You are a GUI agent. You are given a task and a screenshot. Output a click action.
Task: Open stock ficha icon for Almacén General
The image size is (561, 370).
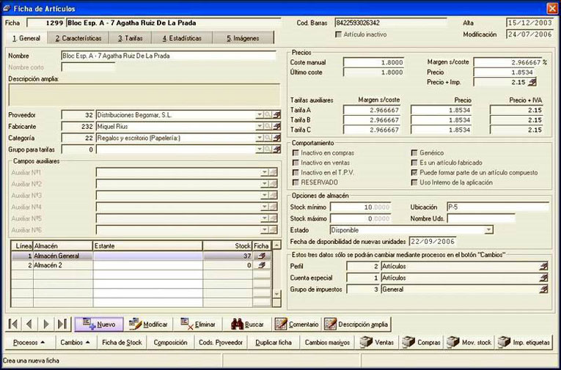[x=262, y=256]
